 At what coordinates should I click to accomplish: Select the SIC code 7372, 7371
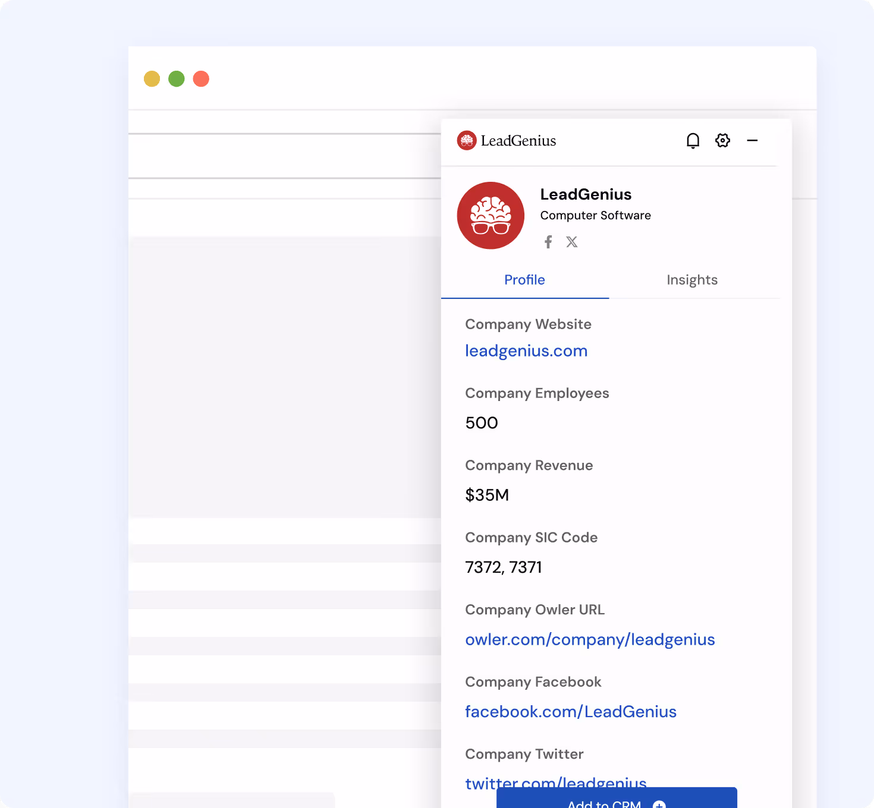[504, 567]
